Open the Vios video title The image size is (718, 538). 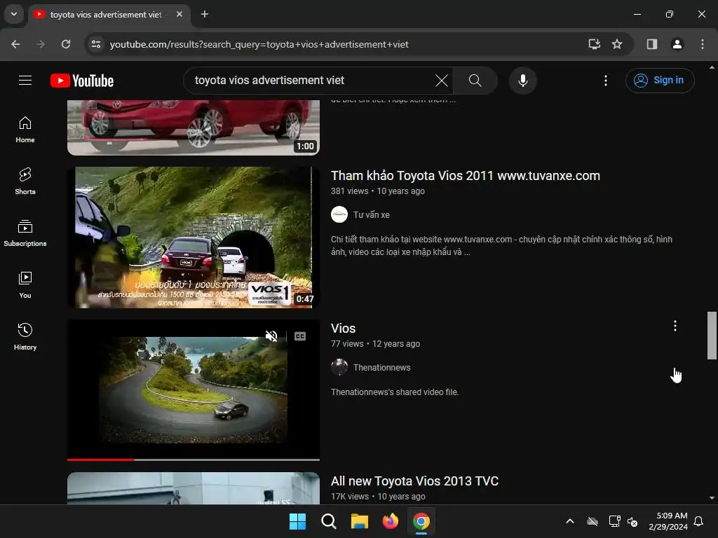click(343, 329)
